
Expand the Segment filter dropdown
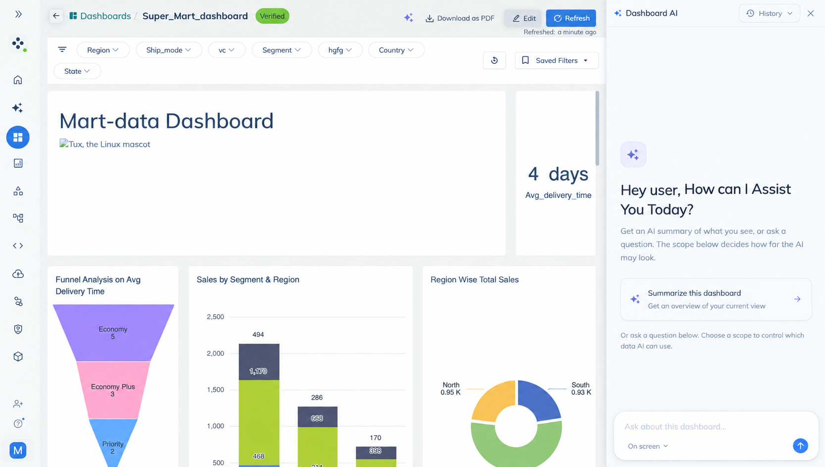[x=282, y=50]
